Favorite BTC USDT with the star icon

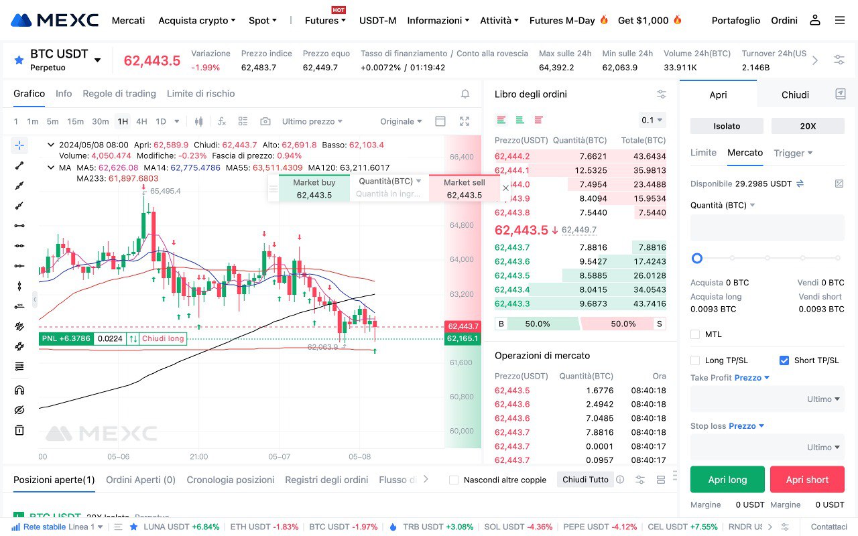click(19, 60)
